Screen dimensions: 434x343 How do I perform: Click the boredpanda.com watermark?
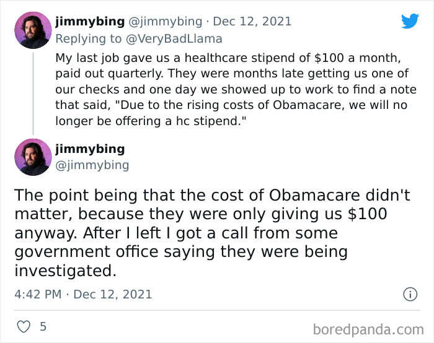[x=369, y=328]
